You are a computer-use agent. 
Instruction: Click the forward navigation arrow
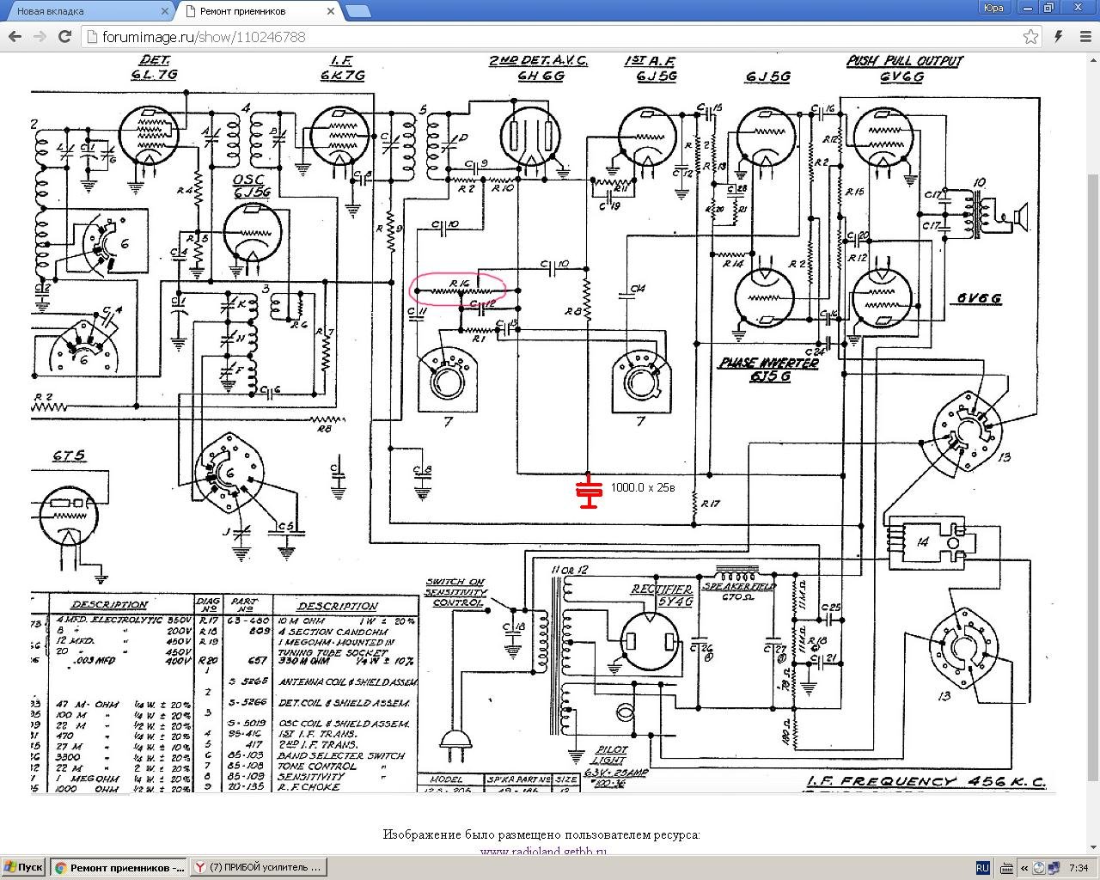40,37
